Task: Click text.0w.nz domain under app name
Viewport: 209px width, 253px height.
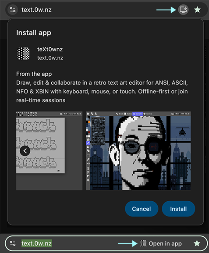Action: coord(50,58)
